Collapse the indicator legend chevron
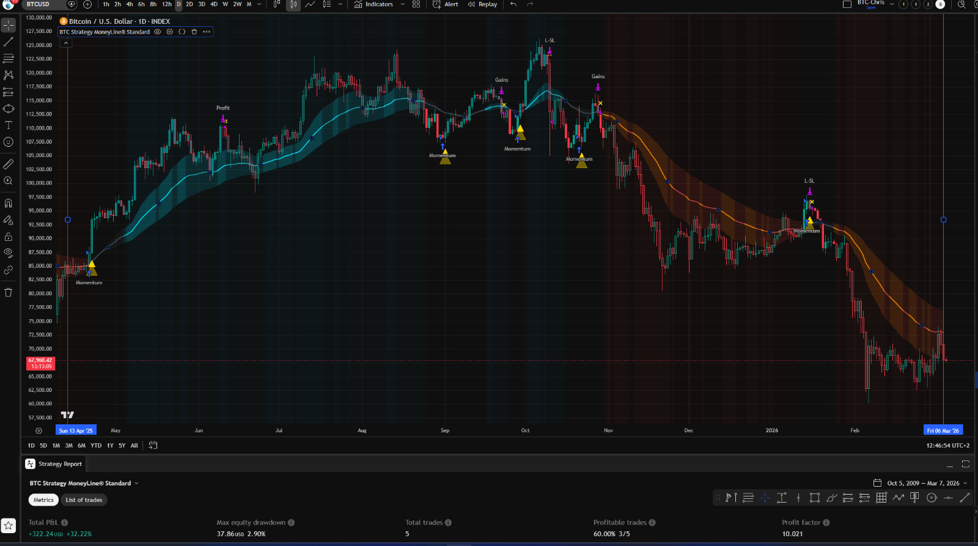978x546 pixels. coord(65,43)
